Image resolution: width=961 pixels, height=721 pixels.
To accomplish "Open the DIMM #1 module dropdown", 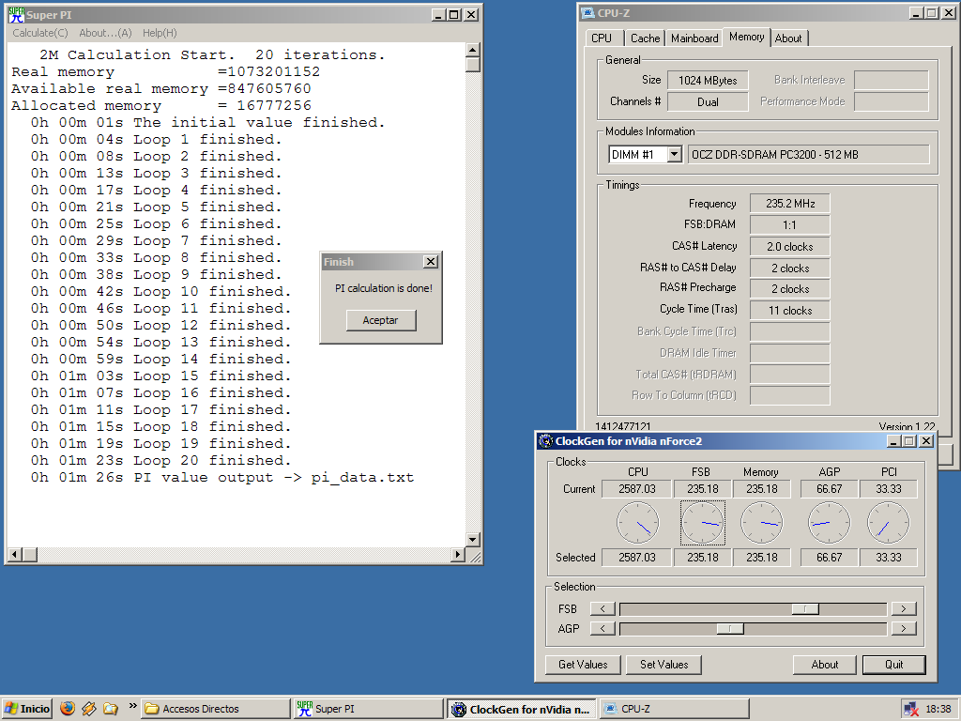I will (x=674, y=155).
